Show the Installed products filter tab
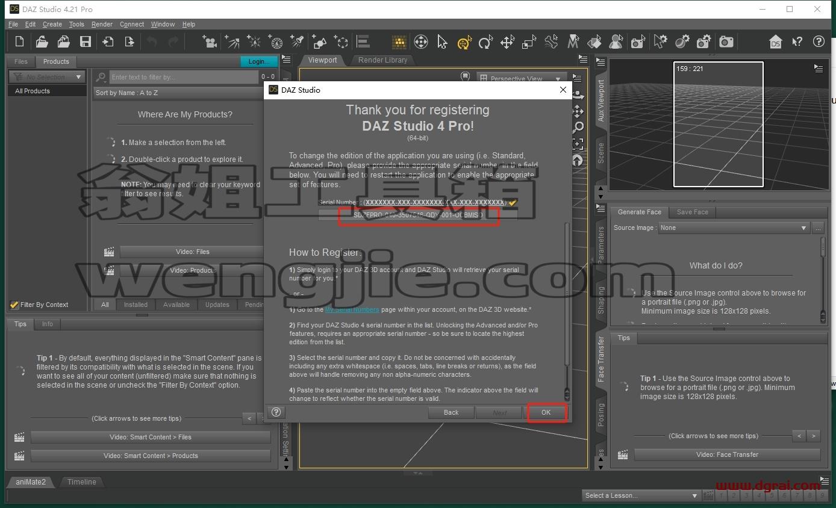 click(136, 305)
